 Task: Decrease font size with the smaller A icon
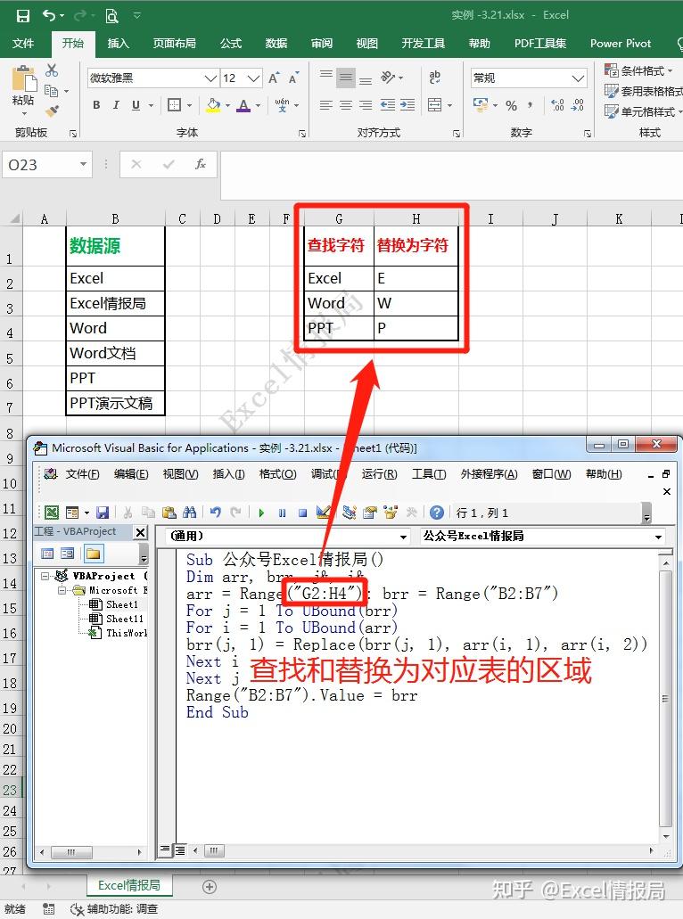293,78
